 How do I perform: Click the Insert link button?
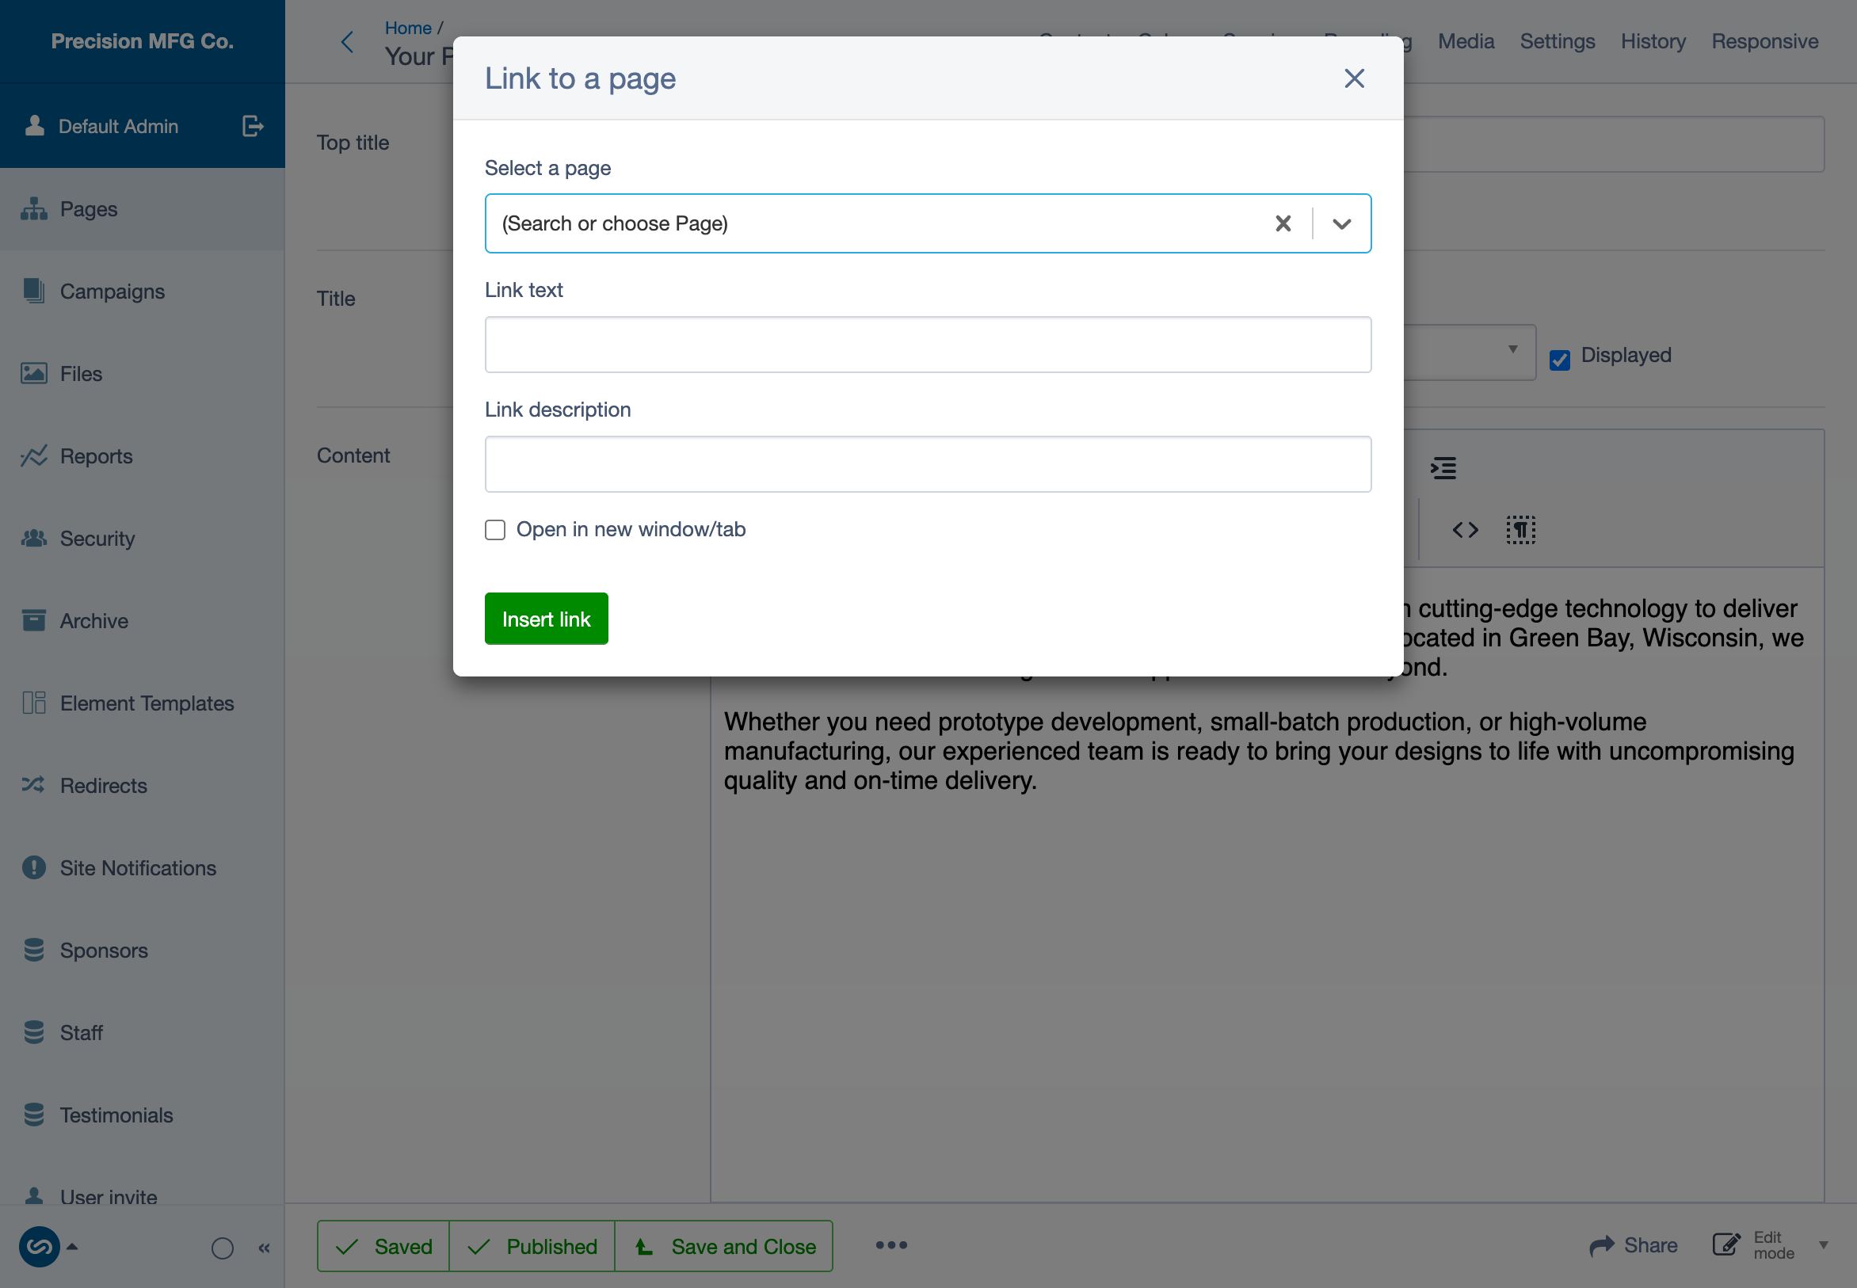point(547,619)
